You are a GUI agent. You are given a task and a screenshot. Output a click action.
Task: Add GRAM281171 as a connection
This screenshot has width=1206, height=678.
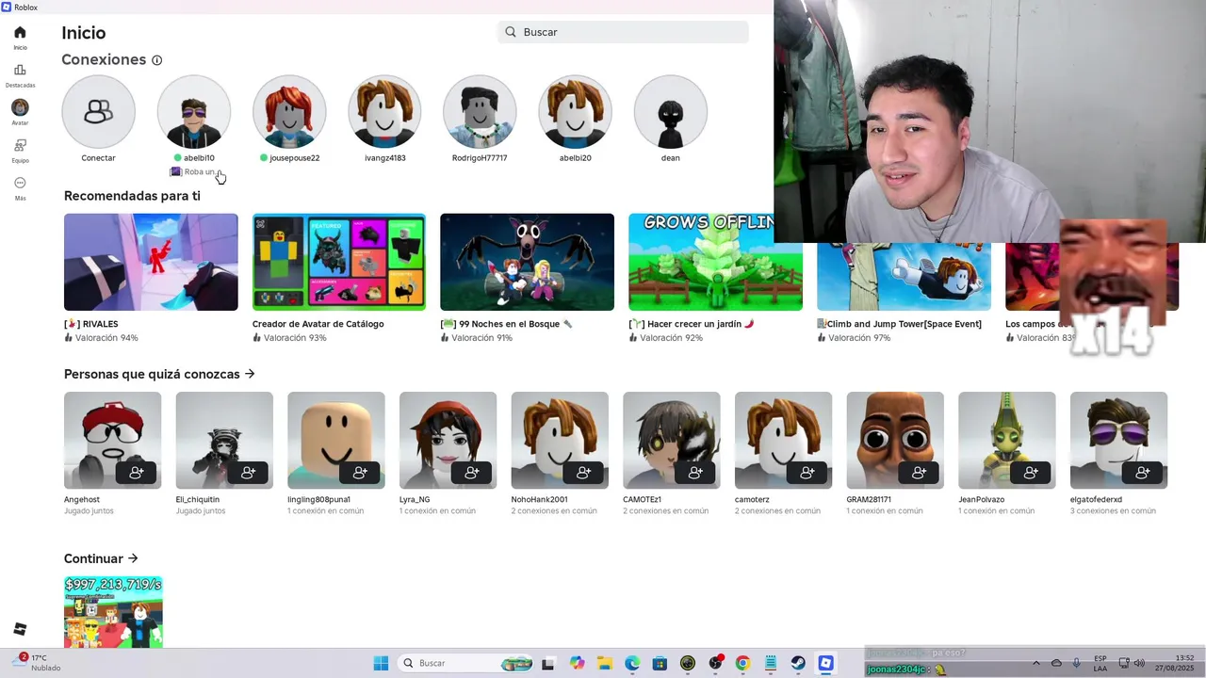[920, 473]
